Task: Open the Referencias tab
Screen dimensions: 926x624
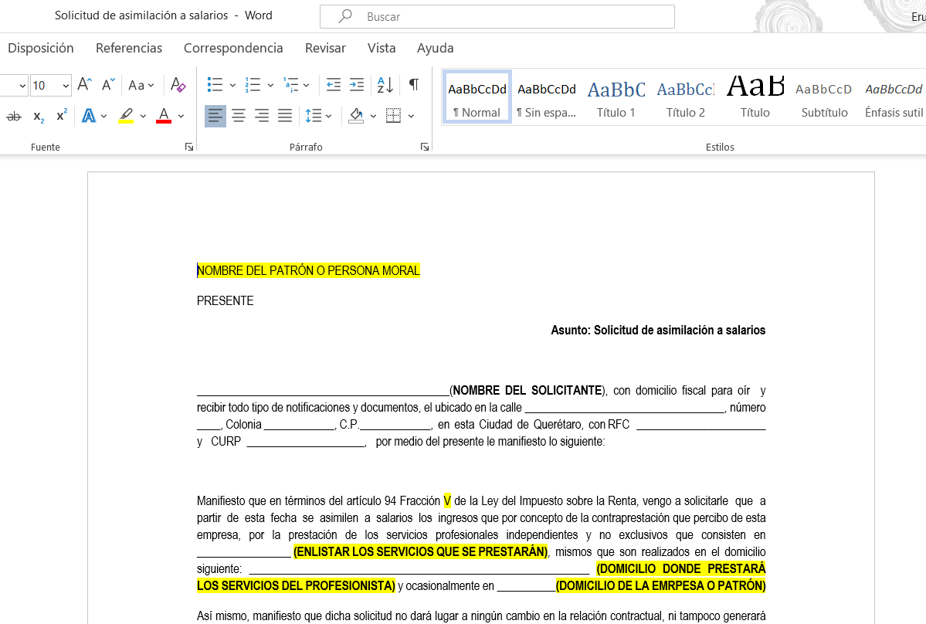Action: click(x=129, y=48)
